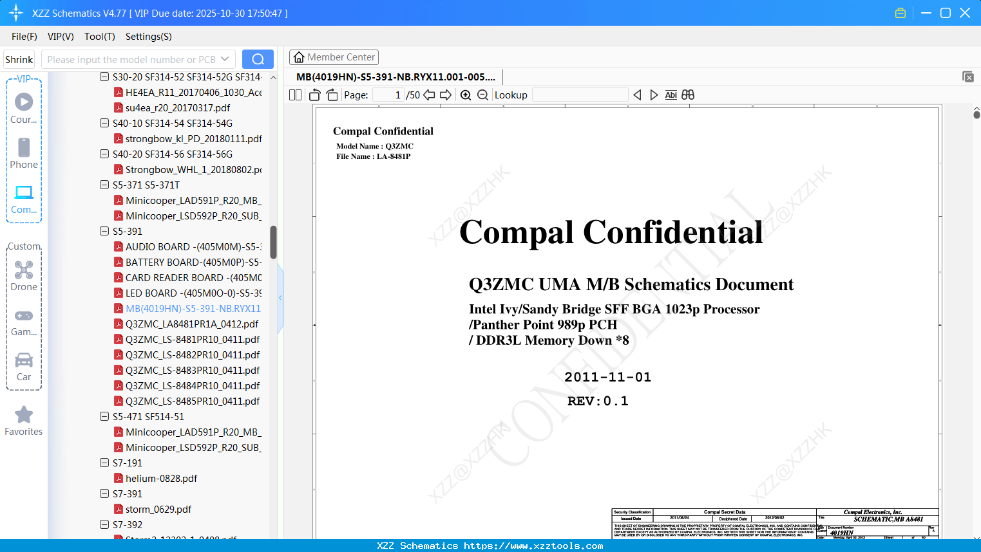Click the XZZ Schematics app logo
Viewport: 981px width, 552px height.
pyautogui.click(x=16, y=13)
